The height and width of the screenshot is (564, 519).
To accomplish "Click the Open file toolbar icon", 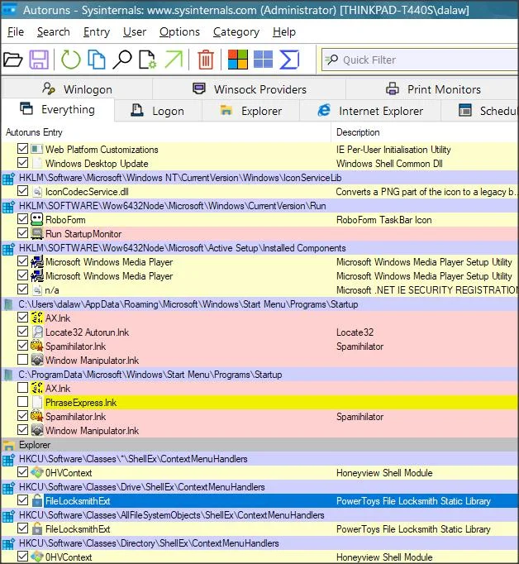I will [x=13, y=60].
